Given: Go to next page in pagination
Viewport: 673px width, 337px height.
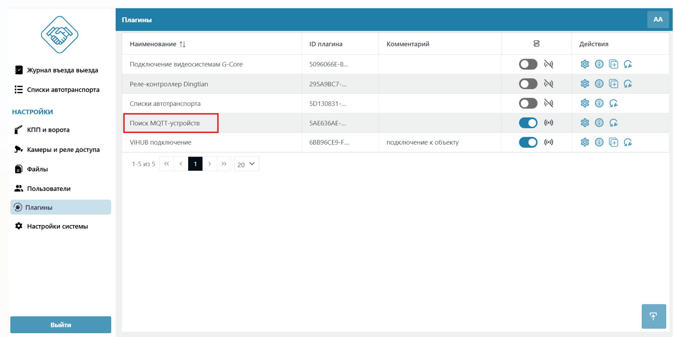Looking at the screenshot, I should (210, 164).
